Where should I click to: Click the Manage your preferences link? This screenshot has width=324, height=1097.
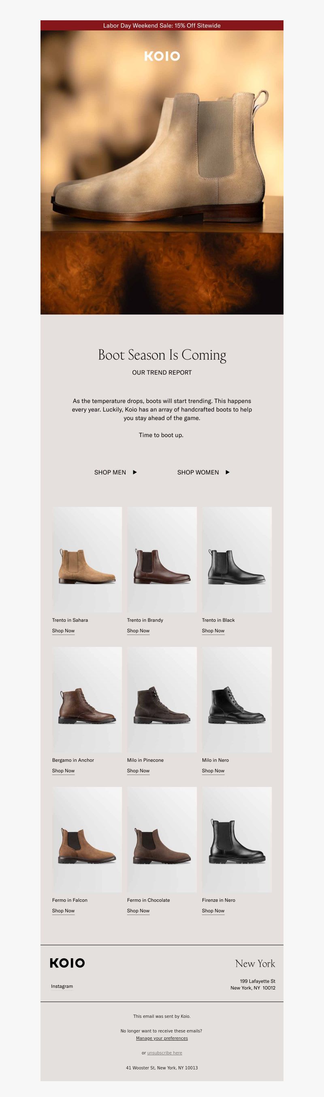point(162,1038)
